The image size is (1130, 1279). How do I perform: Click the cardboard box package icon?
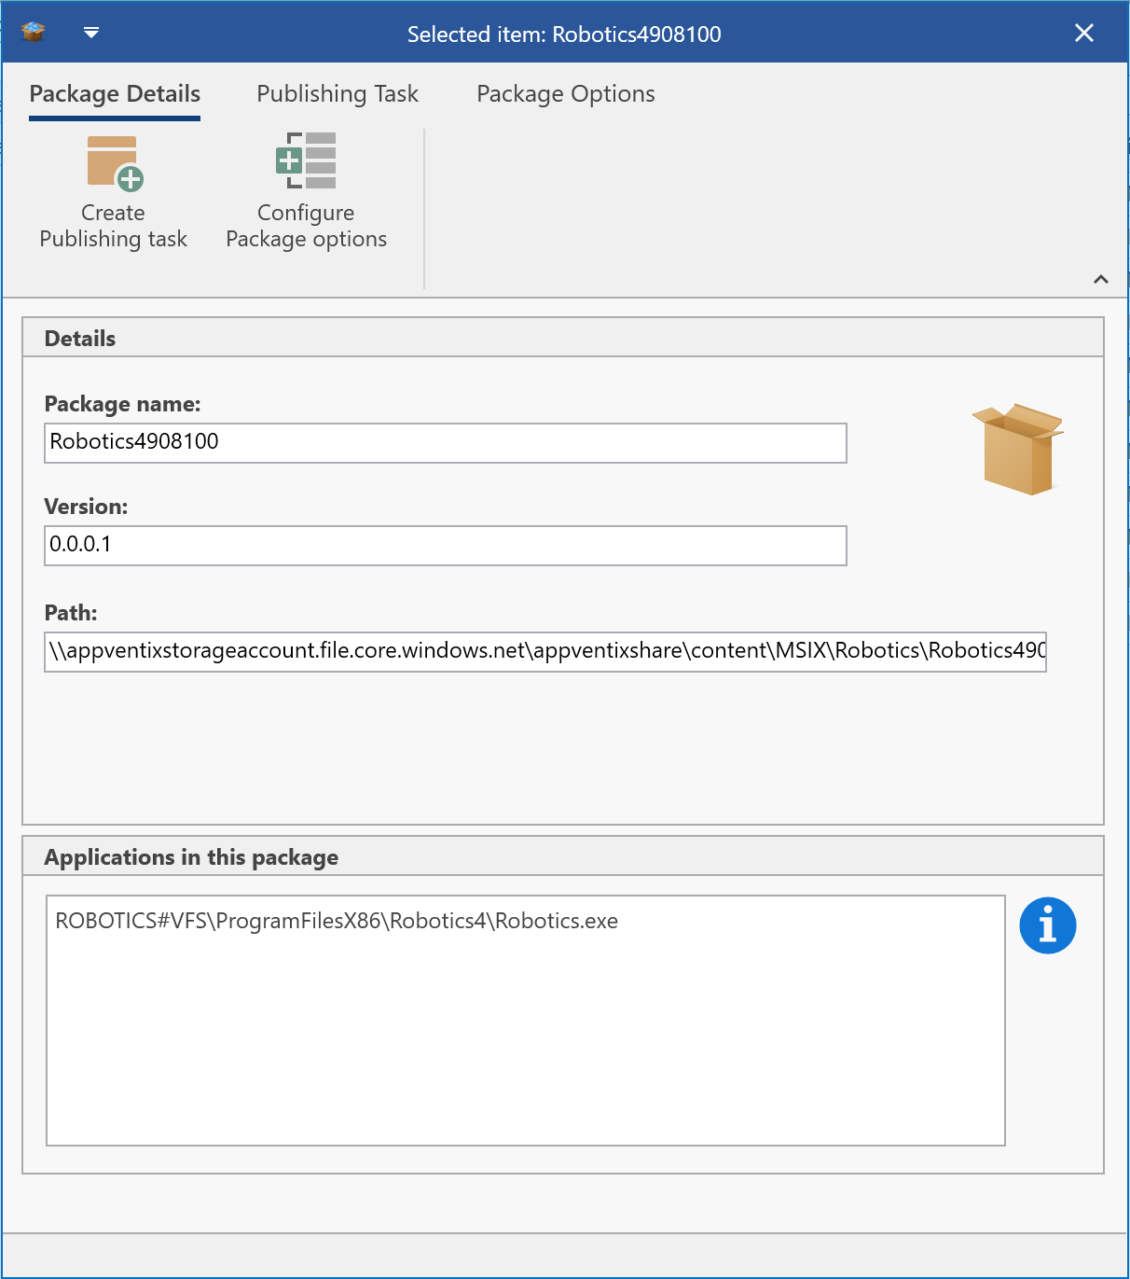pos(1018,449)
